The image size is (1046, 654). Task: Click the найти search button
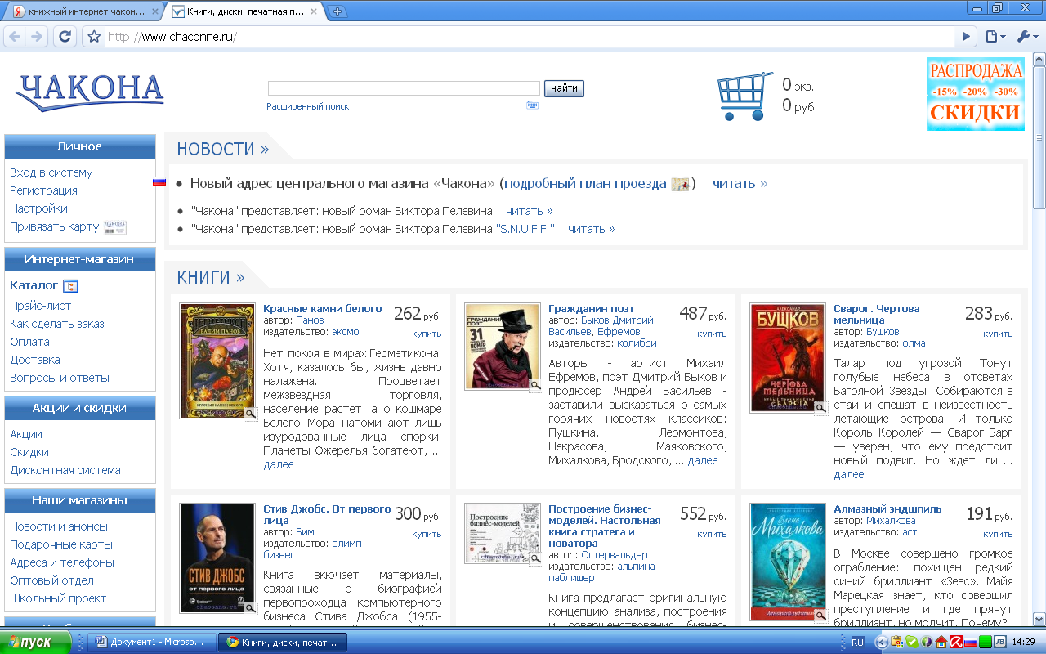pos(564,88)
